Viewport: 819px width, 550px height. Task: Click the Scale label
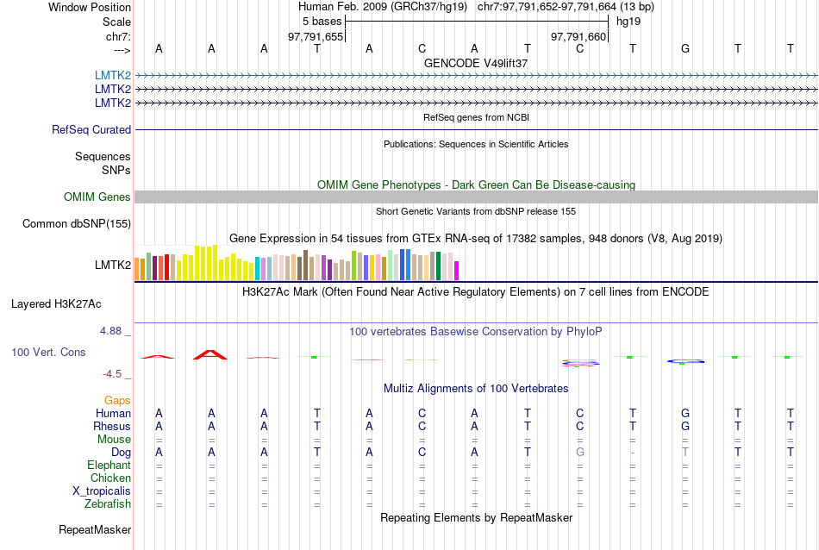pyautogui.click(x=116, y=22)
